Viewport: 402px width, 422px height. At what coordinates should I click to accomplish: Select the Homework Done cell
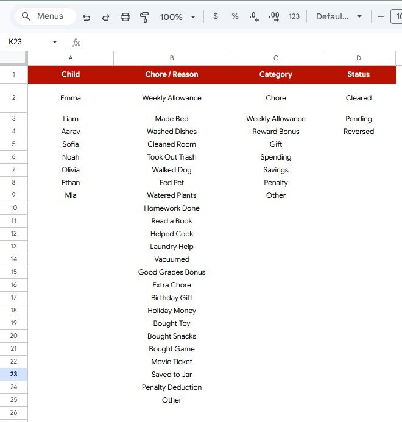pyautogui.click(x=172, y=208)
